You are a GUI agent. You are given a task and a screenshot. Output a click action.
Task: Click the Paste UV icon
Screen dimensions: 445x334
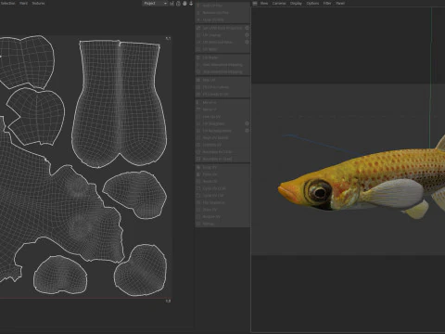pyautogui.click(x=198, y=174)
